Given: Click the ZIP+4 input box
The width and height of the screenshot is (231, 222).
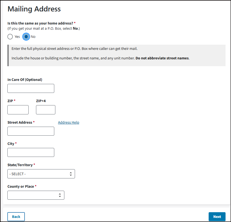Looking at the screenshot, I should pyautogui.click(x=46, y=110).
